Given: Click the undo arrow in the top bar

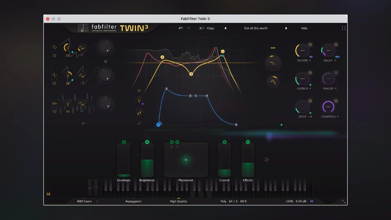Looking at the screenshot, I should click(181, 28).
